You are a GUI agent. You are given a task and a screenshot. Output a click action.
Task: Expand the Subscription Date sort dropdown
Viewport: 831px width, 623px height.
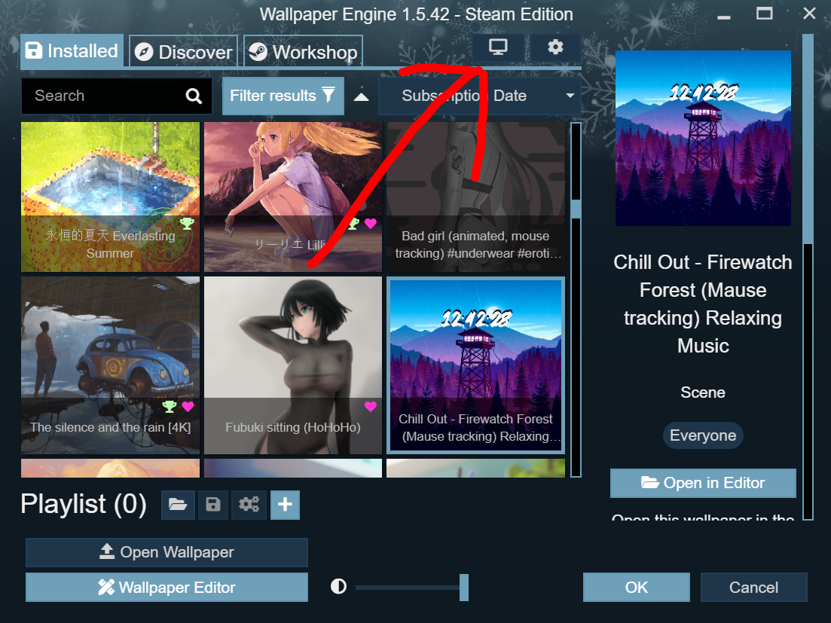(x=480, y=96)
